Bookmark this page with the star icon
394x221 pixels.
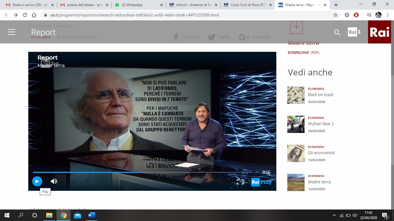[x=335, y=15]
